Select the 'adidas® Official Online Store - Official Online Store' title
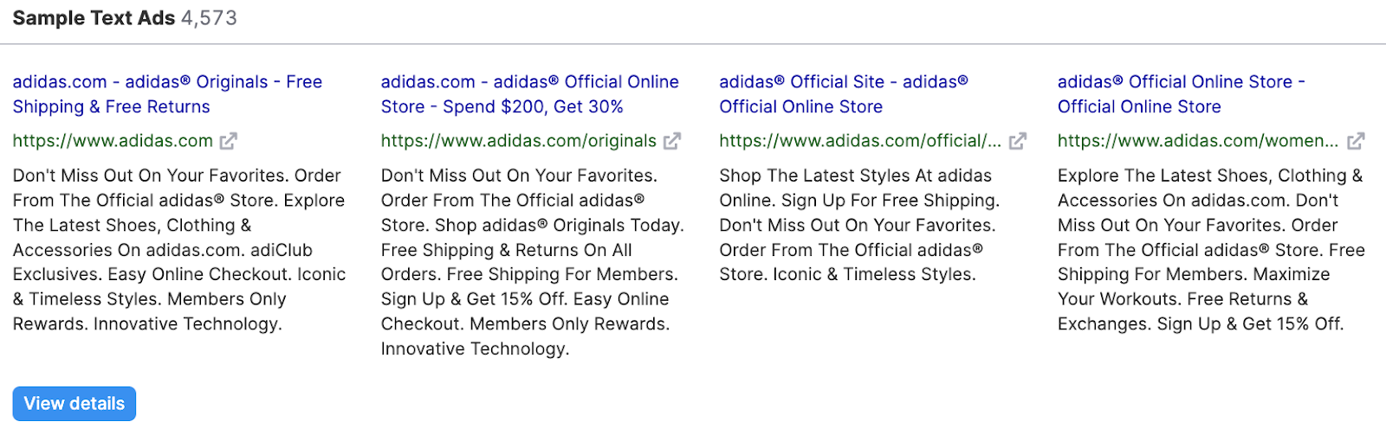The height and width of the screenshot is (441, 1386). 1181,94
